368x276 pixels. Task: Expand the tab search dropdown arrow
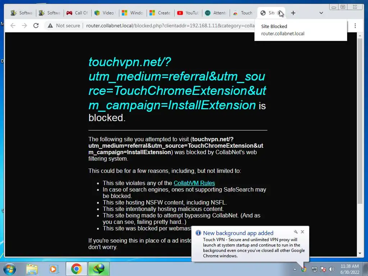tap(321, 13)
